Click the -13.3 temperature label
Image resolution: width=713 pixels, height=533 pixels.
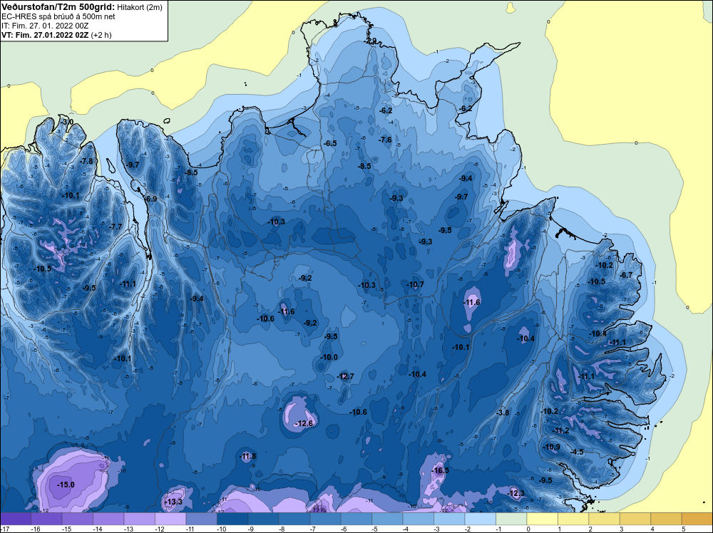coord(174,502)
